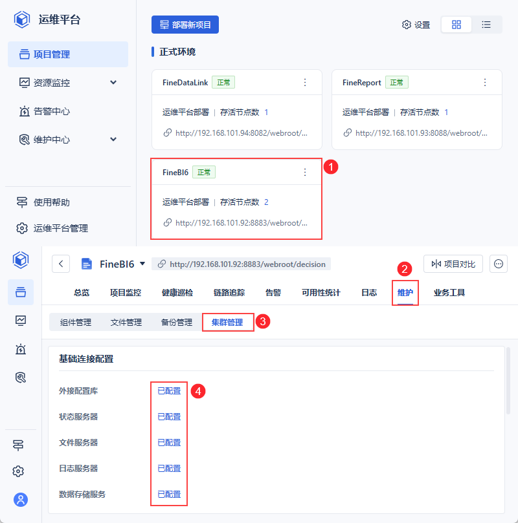This screenshot has height=523, width=518.
Task: Click the collapsed sidebar cube logo
Action: point(21,260)
